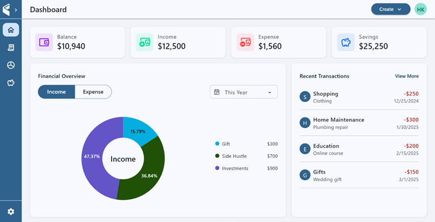
Task: Click the E avatar for Education transaction
Action: [305, 149]
